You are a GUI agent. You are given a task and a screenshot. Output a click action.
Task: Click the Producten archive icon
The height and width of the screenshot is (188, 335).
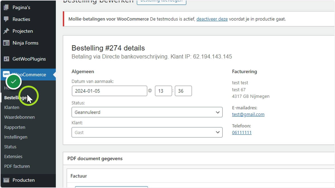click(6, 180)
